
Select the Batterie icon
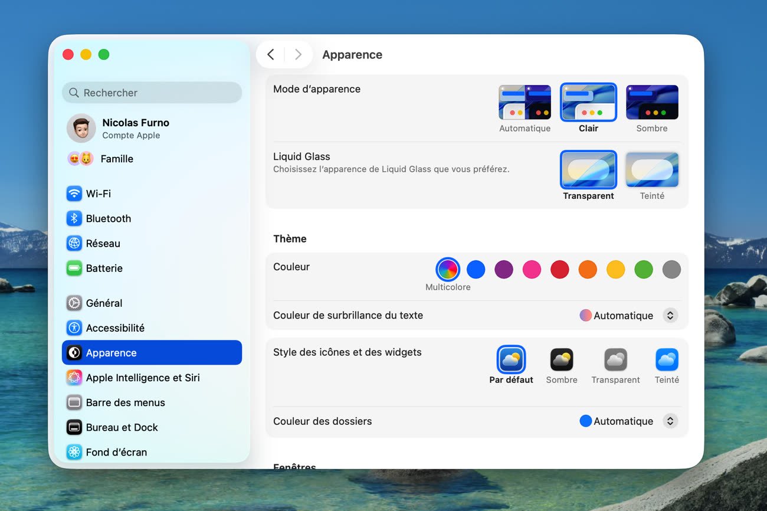point(74,268)
